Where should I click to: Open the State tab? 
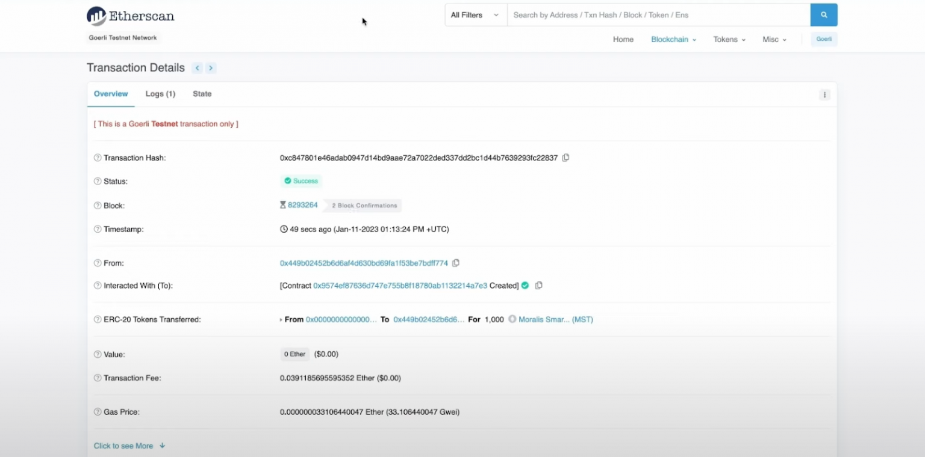click(202, 94)
